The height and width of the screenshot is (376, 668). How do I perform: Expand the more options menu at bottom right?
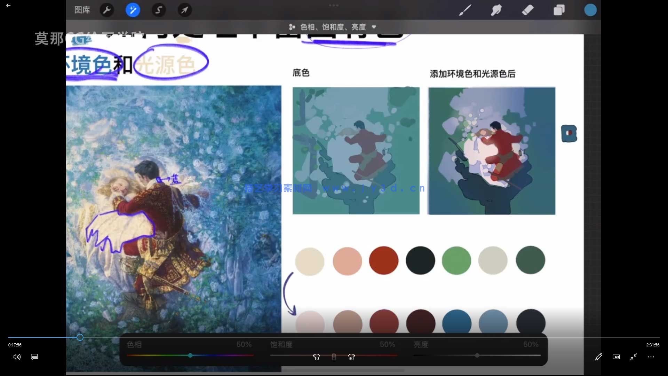coord(651,357)
